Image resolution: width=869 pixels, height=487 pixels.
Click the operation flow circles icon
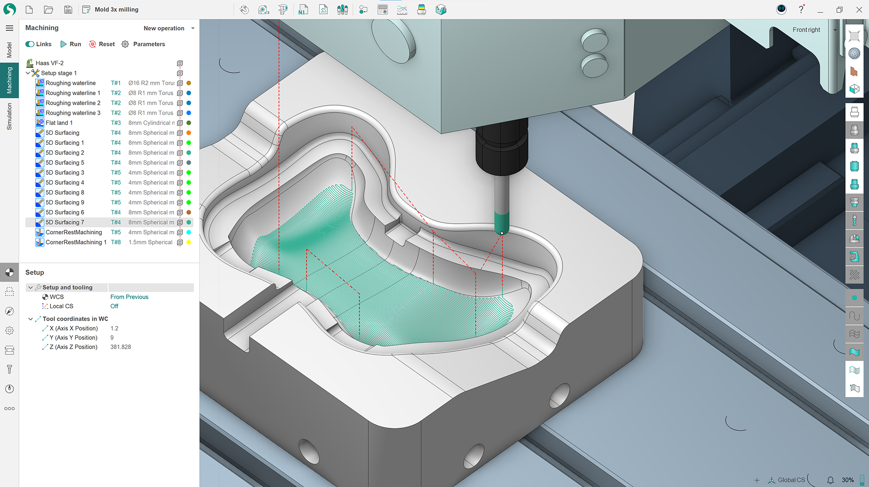click(363, 9)
